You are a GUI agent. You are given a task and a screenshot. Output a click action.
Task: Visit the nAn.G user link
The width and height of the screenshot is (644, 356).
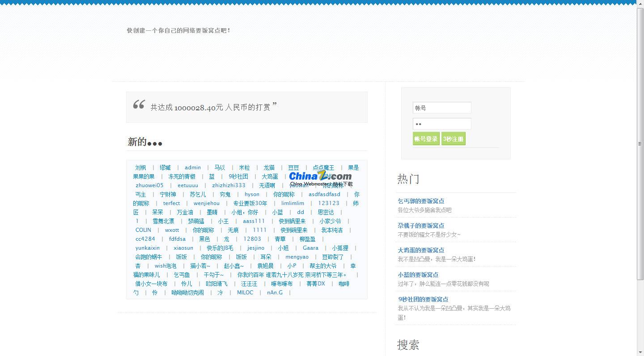click(x=275, y=293)
